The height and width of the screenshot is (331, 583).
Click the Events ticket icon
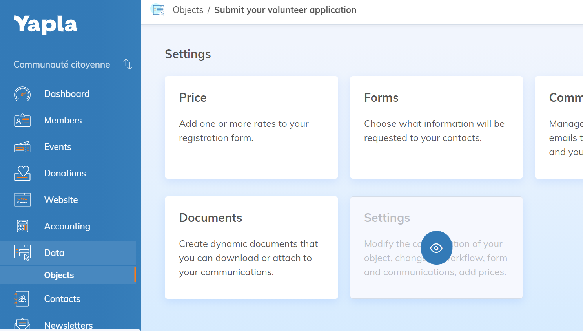(x=22, y=147)
